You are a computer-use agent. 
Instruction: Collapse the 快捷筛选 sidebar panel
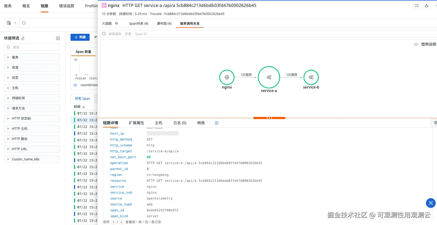pyautogui.click(x=58, y=38)
